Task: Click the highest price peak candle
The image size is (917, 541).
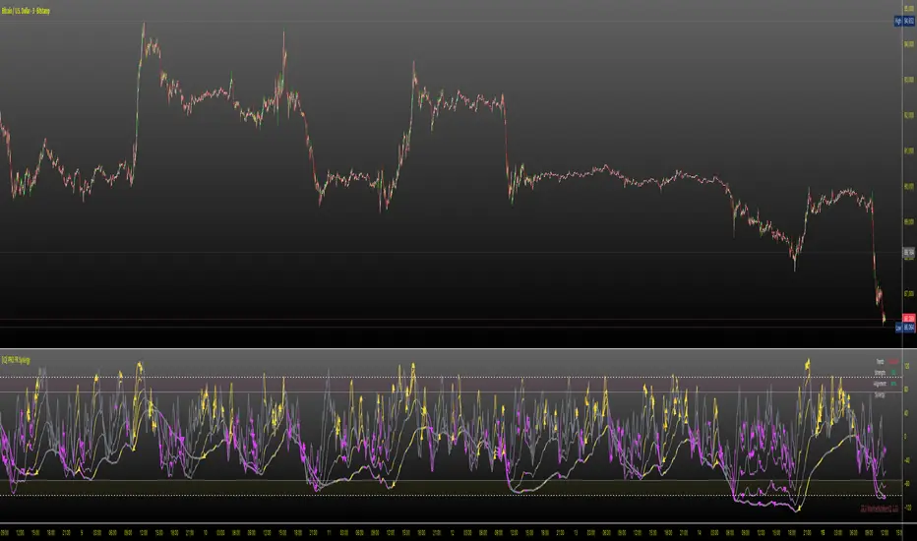Action: (143, 26)
